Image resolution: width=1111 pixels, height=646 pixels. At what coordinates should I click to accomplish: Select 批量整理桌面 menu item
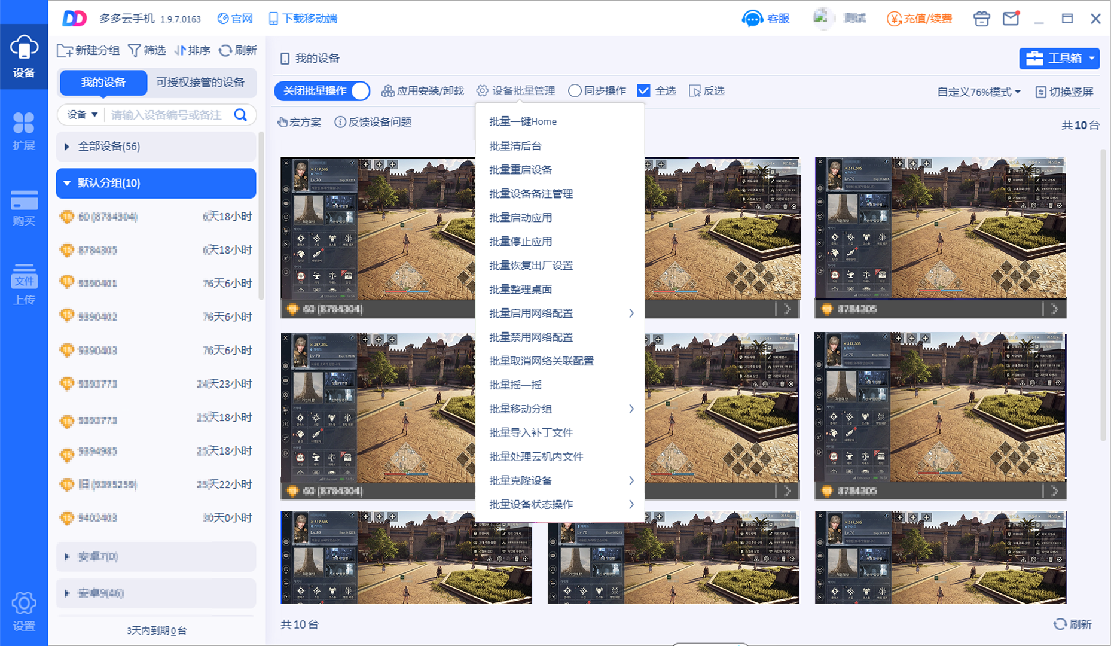[560, 290]
